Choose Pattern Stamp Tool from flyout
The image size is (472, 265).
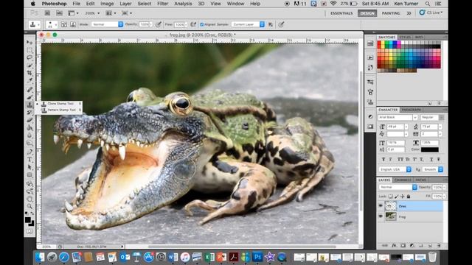(x=60, y=110)
